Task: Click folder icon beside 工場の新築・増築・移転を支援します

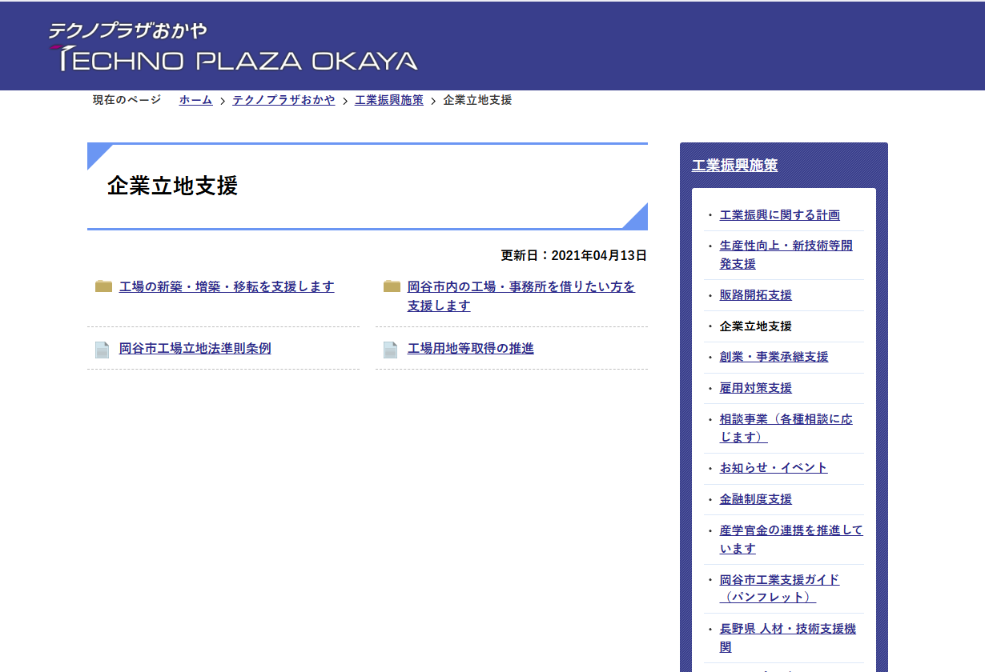Action: coord(103,286)
